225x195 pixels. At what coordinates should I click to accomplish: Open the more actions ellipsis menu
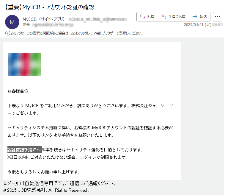pyautogui.click(x=217, y=17)
